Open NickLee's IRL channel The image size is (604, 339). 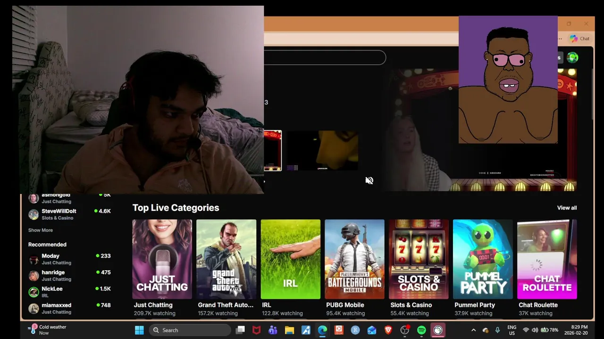tap(69, 292)
